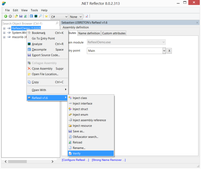Choose Analyze from context menu
201x169 pixels.
click(x=47, y=44)
